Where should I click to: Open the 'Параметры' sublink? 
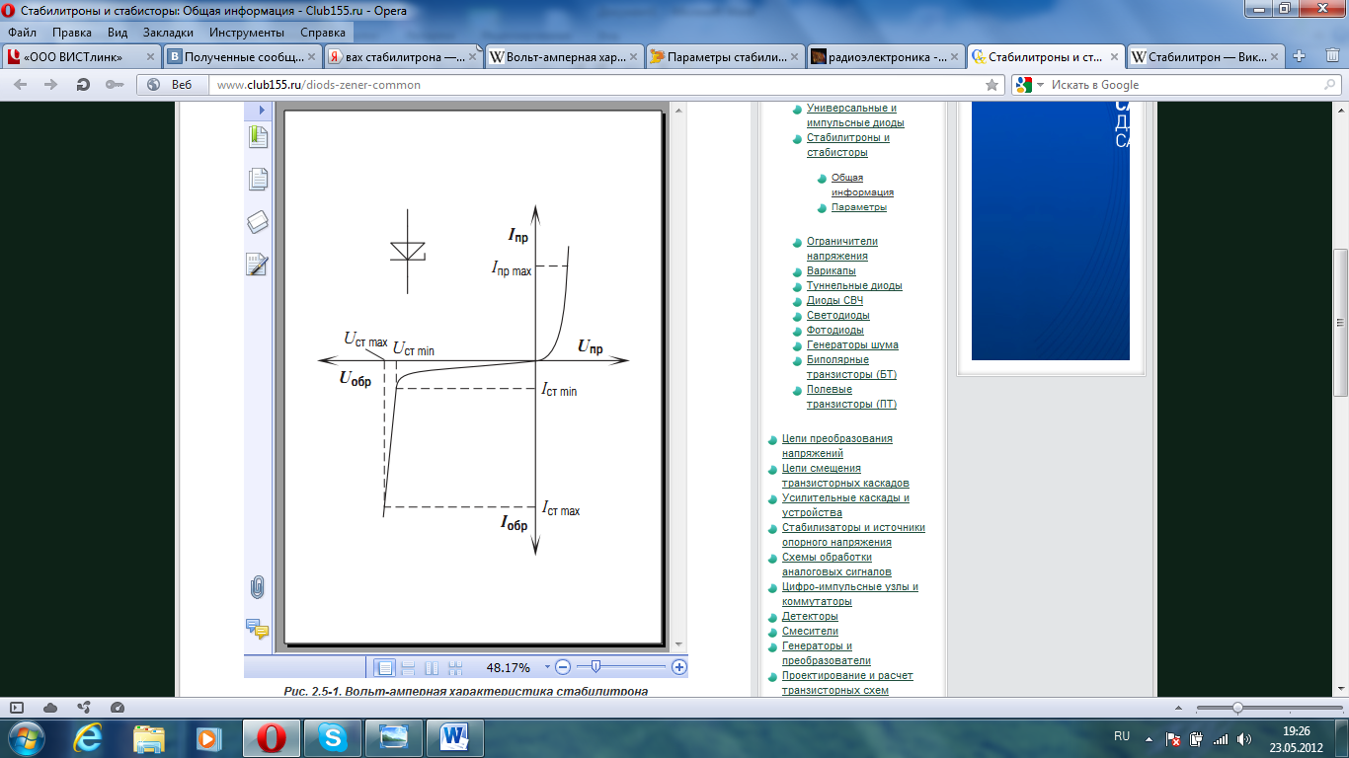pos(858,207)
